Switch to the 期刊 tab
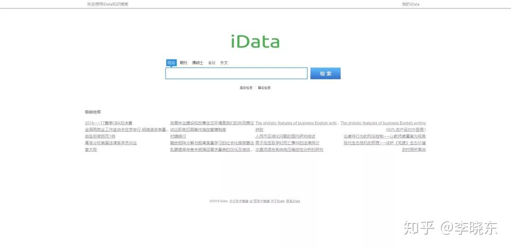The width and height of the screenshot is (511, 249). coord(184,63)
